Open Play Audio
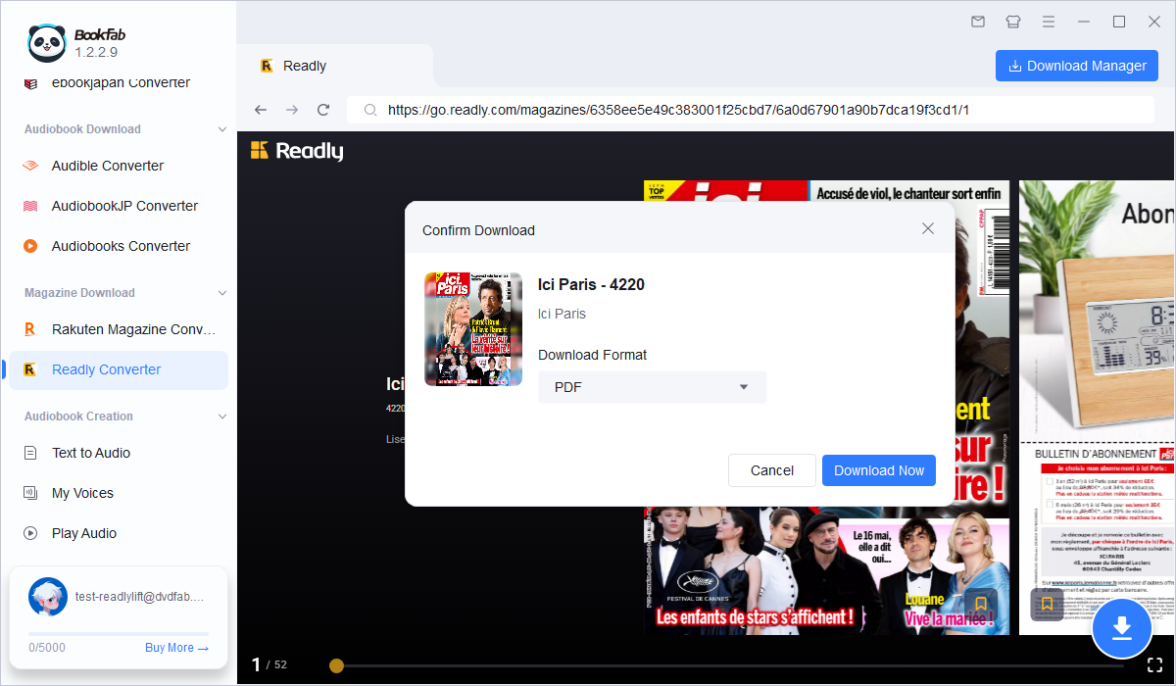This screenshot has height=686, width=1176. coord(119,533)
